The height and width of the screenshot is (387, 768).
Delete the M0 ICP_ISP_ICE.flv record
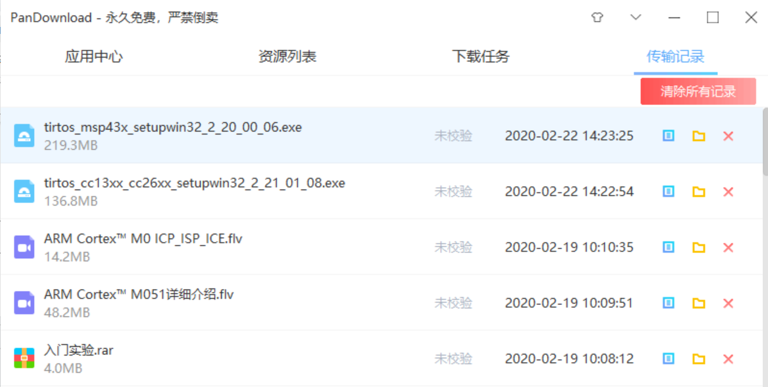point(728,247)
